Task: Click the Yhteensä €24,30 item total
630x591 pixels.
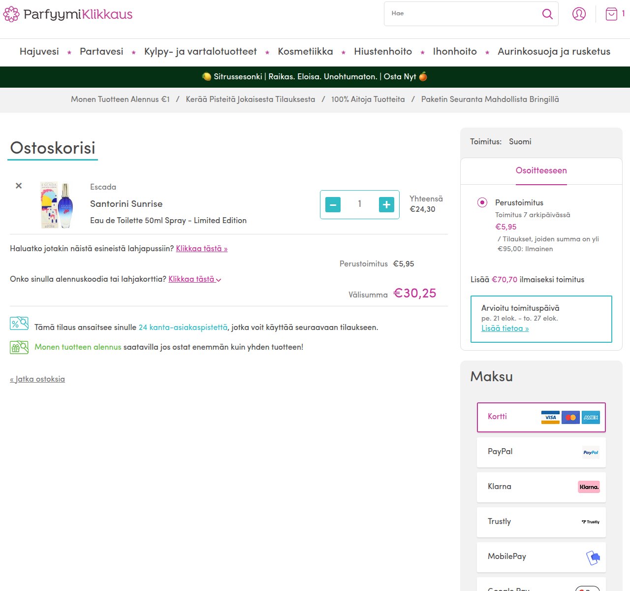Action: [426, 204]
